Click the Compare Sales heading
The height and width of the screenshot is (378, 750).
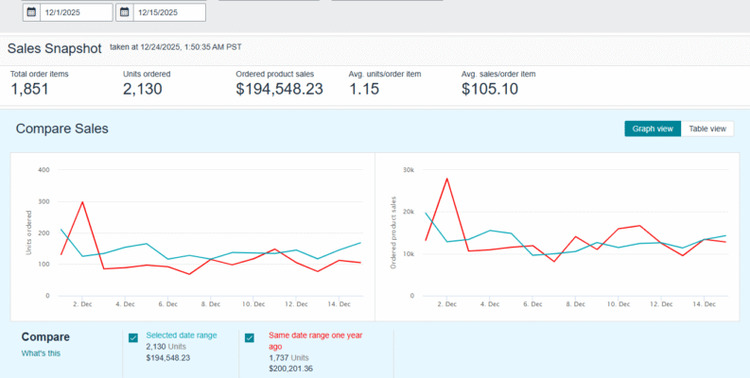tap(62, 129)
